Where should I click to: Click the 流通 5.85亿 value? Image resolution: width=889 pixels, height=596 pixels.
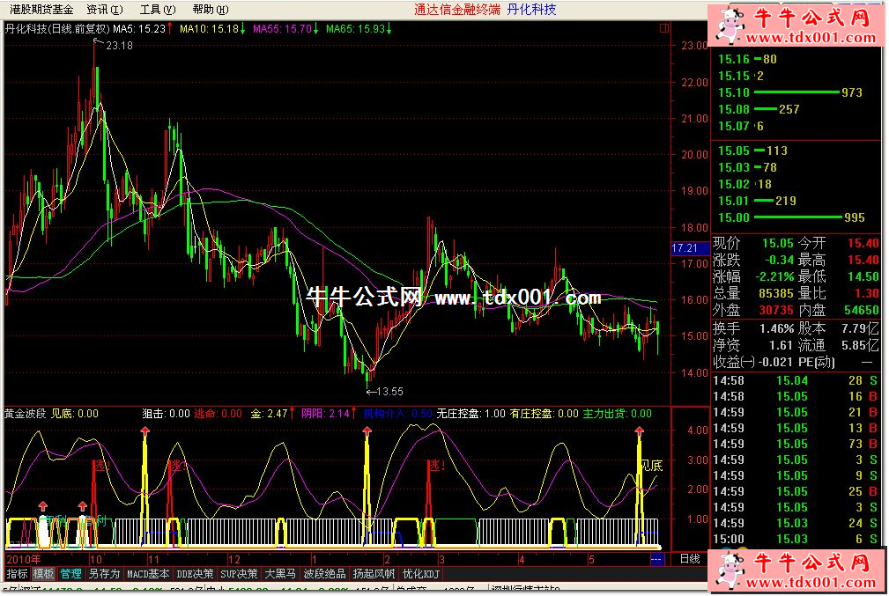coord(861,346)
